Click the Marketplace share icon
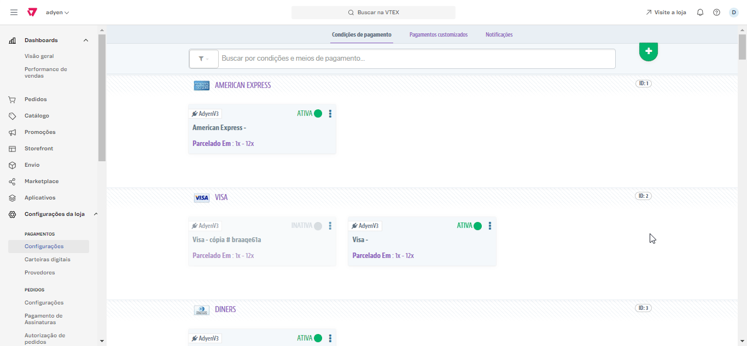This screenshot has height=346, width=747. click(12, 181)
